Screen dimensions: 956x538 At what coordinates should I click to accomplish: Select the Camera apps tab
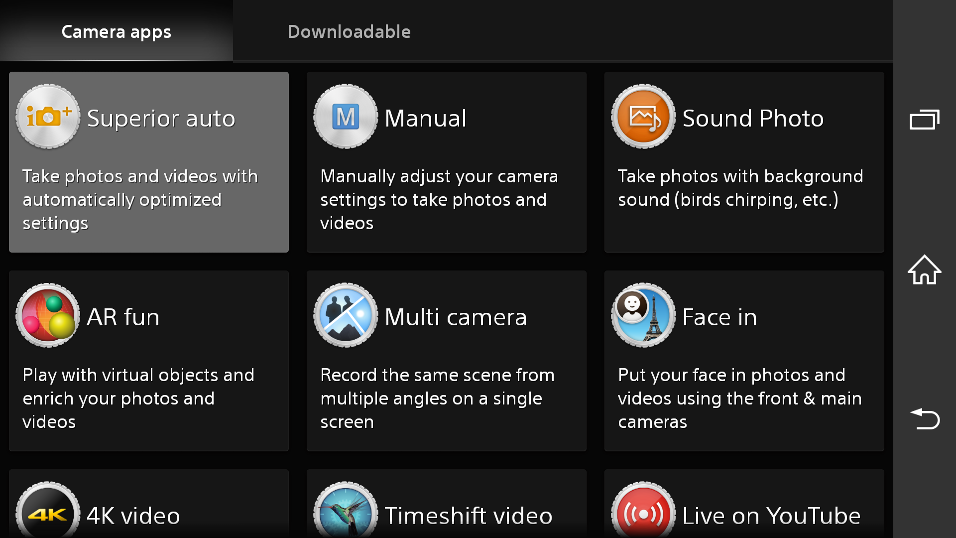point(116,32)
